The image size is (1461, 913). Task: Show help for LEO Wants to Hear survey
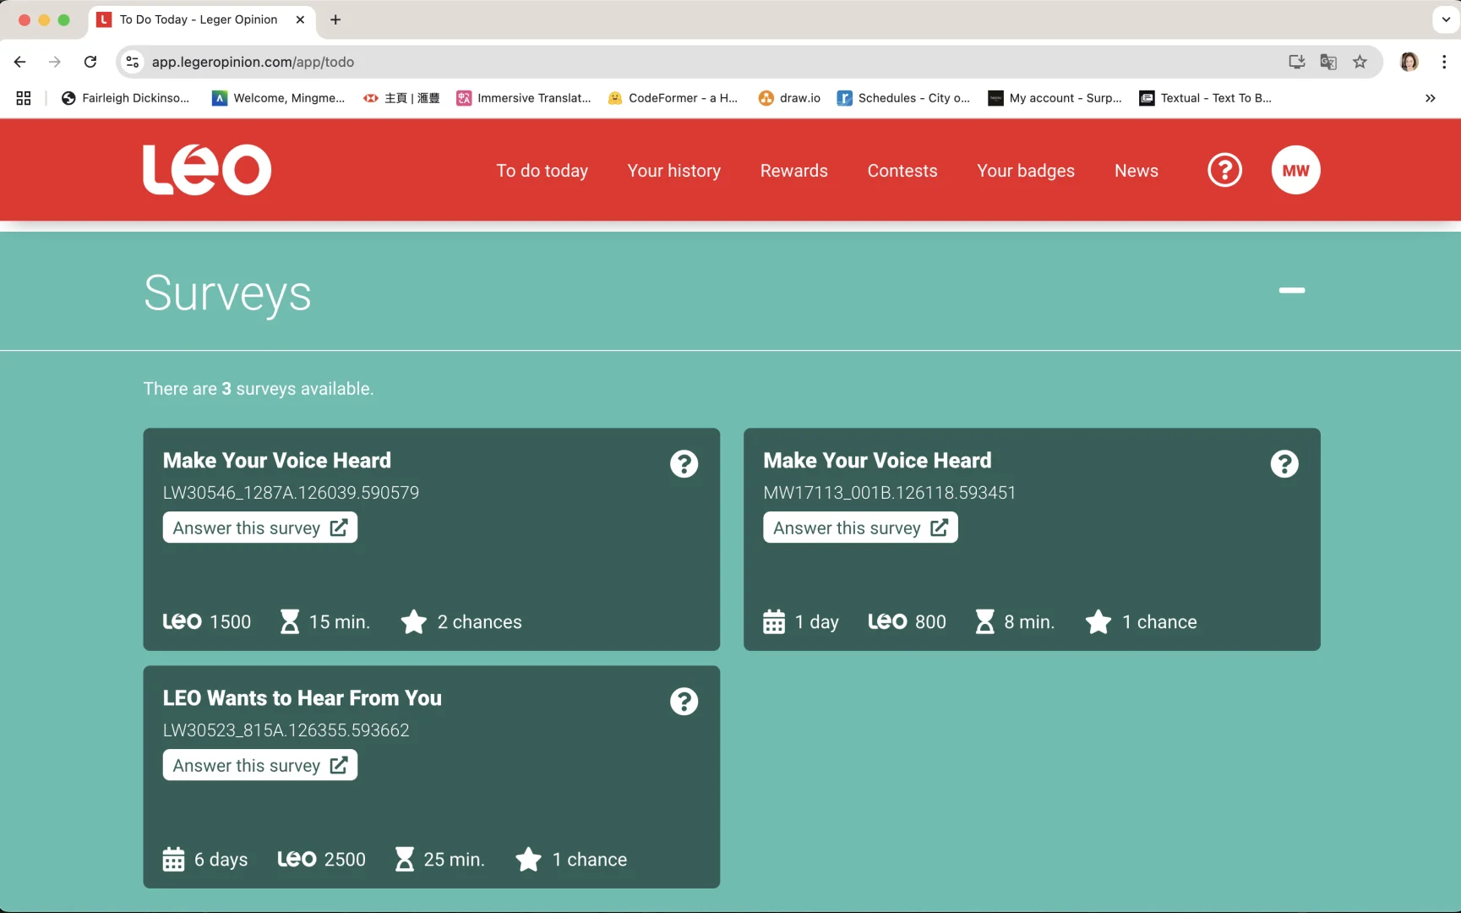[684, 701]
